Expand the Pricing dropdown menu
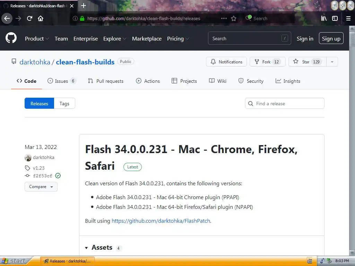The image size is (355, 266). click(178, 39)
